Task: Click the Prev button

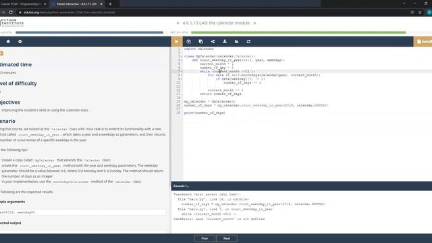Action: pos(205,238)
